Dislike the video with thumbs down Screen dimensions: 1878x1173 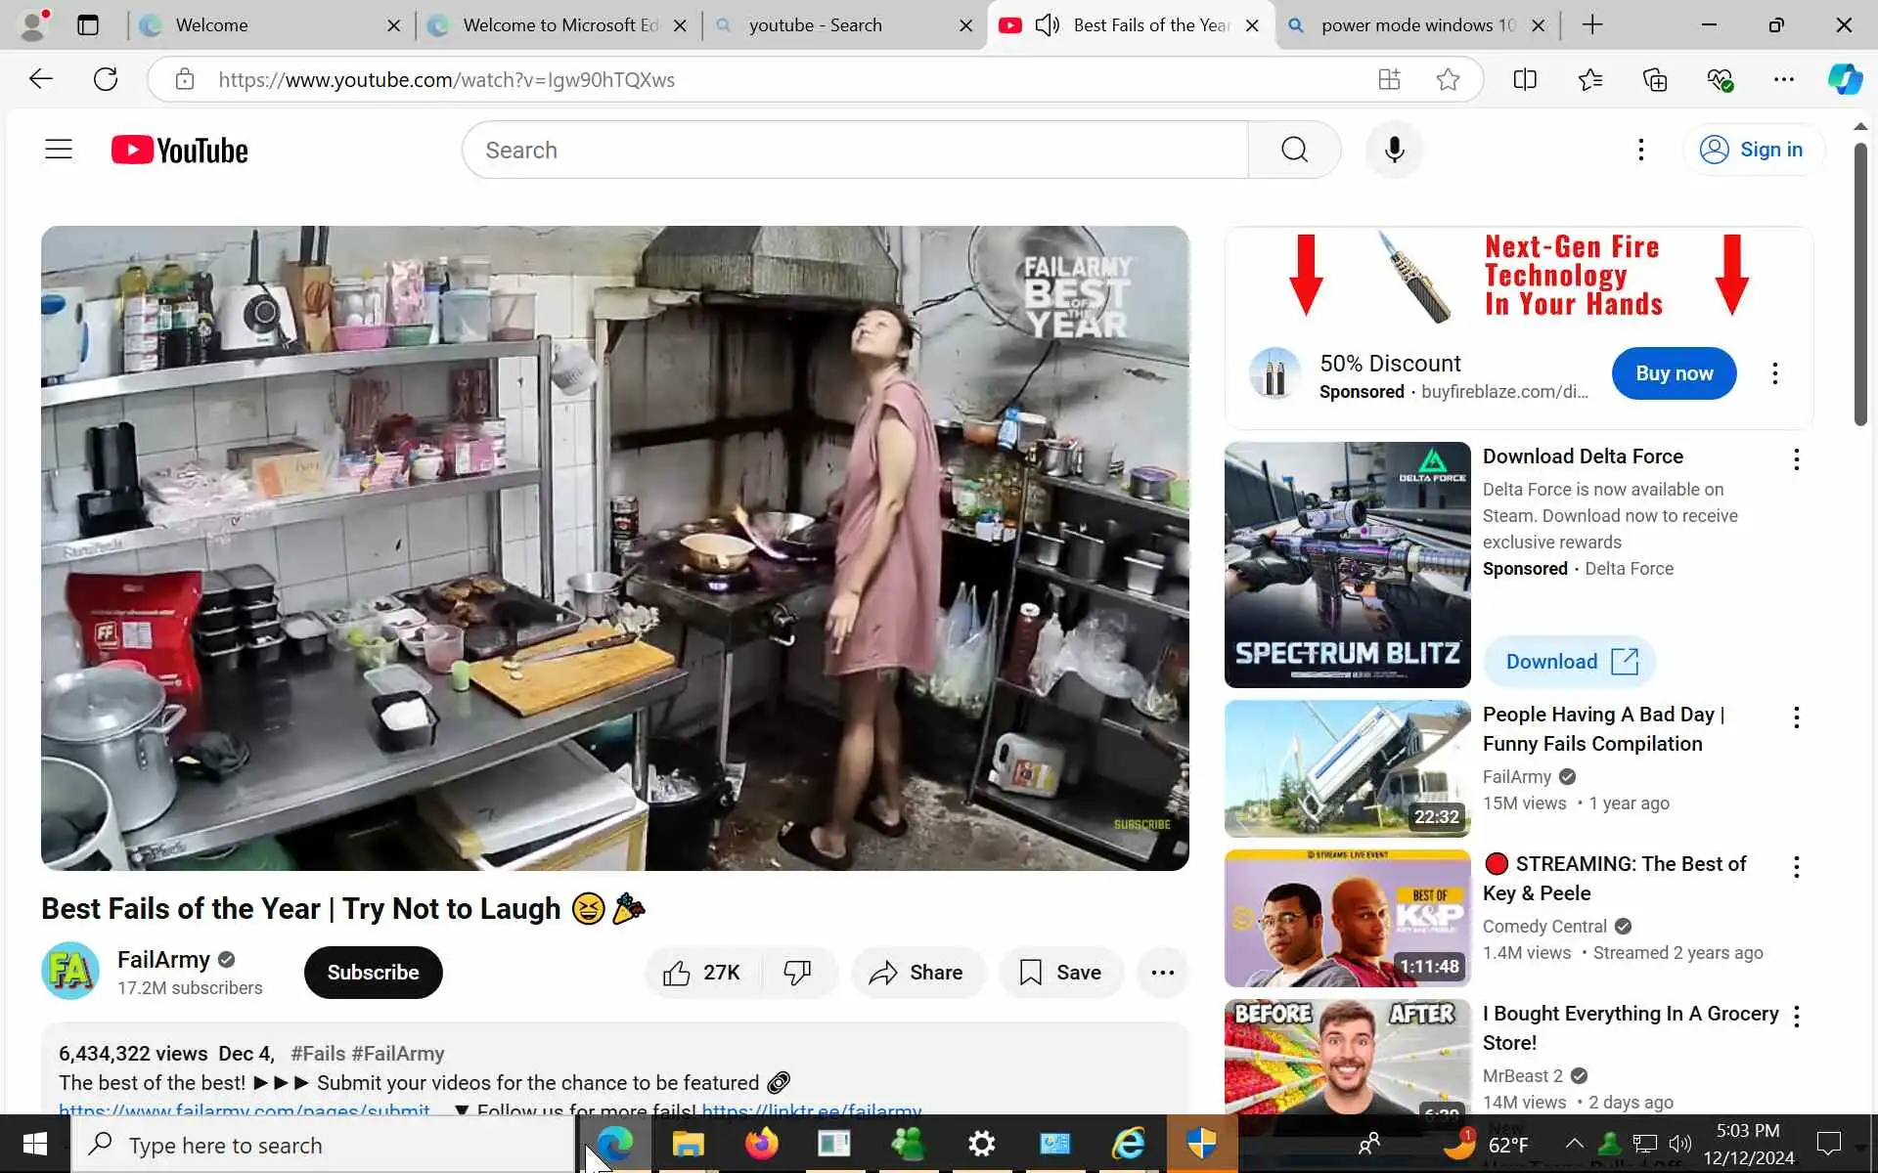(797, 973)
